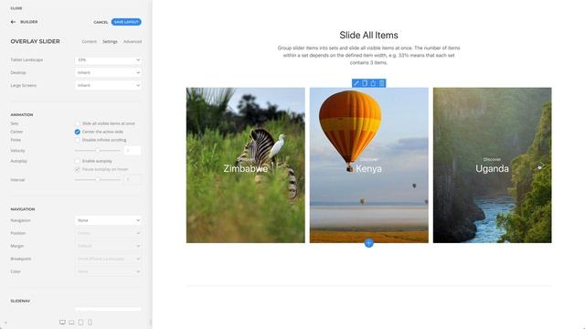Click the Velocity slider handle
This screenshot has height=329, width=585.
click(x=98, y=150)
